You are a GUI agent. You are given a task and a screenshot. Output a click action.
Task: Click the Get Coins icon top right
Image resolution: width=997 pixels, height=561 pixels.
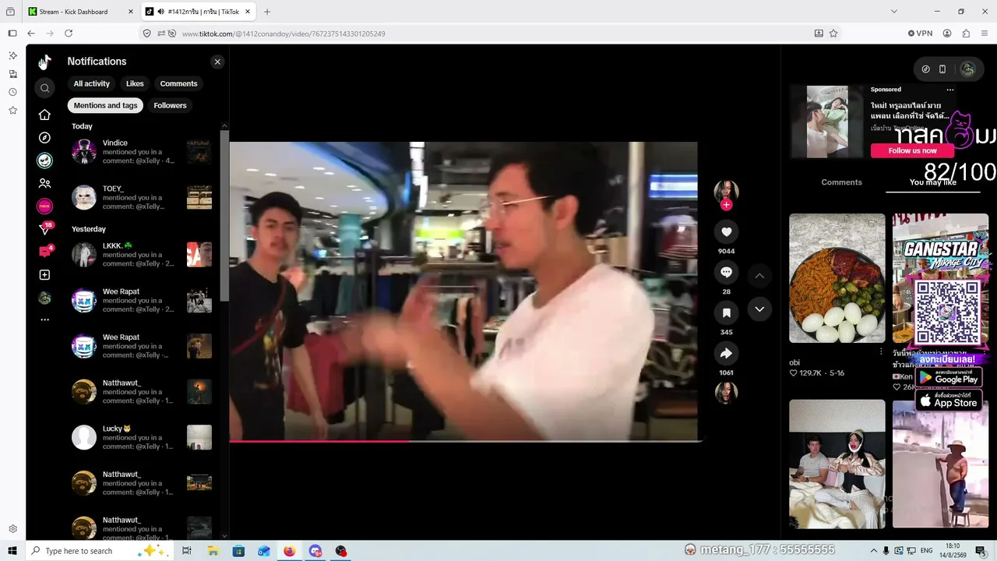click(x=925, y=69)
